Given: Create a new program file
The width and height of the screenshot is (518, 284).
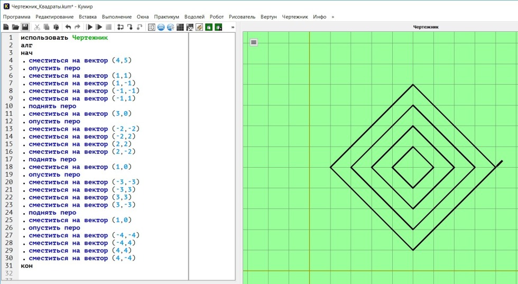Looking at the screenshot, I should coord(6,27).
